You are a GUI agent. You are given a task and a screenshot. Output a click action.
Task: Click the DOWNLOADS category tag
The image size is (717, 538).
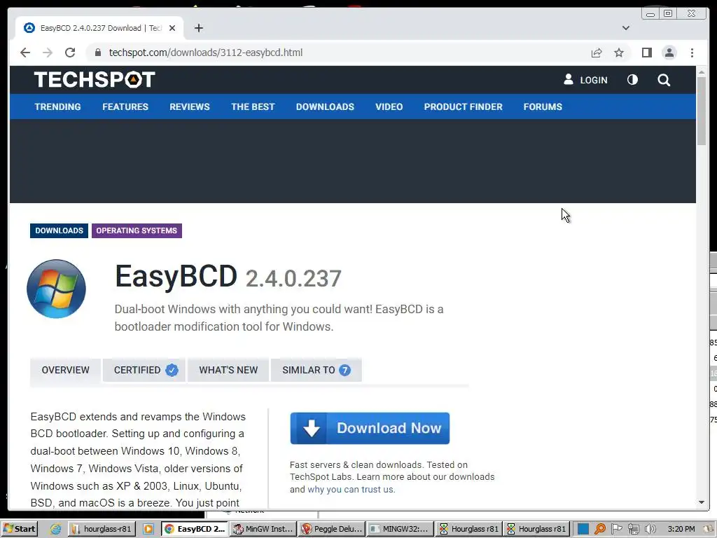[x=59, y=230]
